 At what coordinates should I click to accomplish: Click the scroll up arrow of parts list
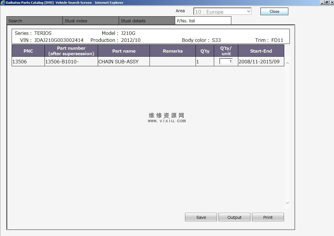(287, 63)
